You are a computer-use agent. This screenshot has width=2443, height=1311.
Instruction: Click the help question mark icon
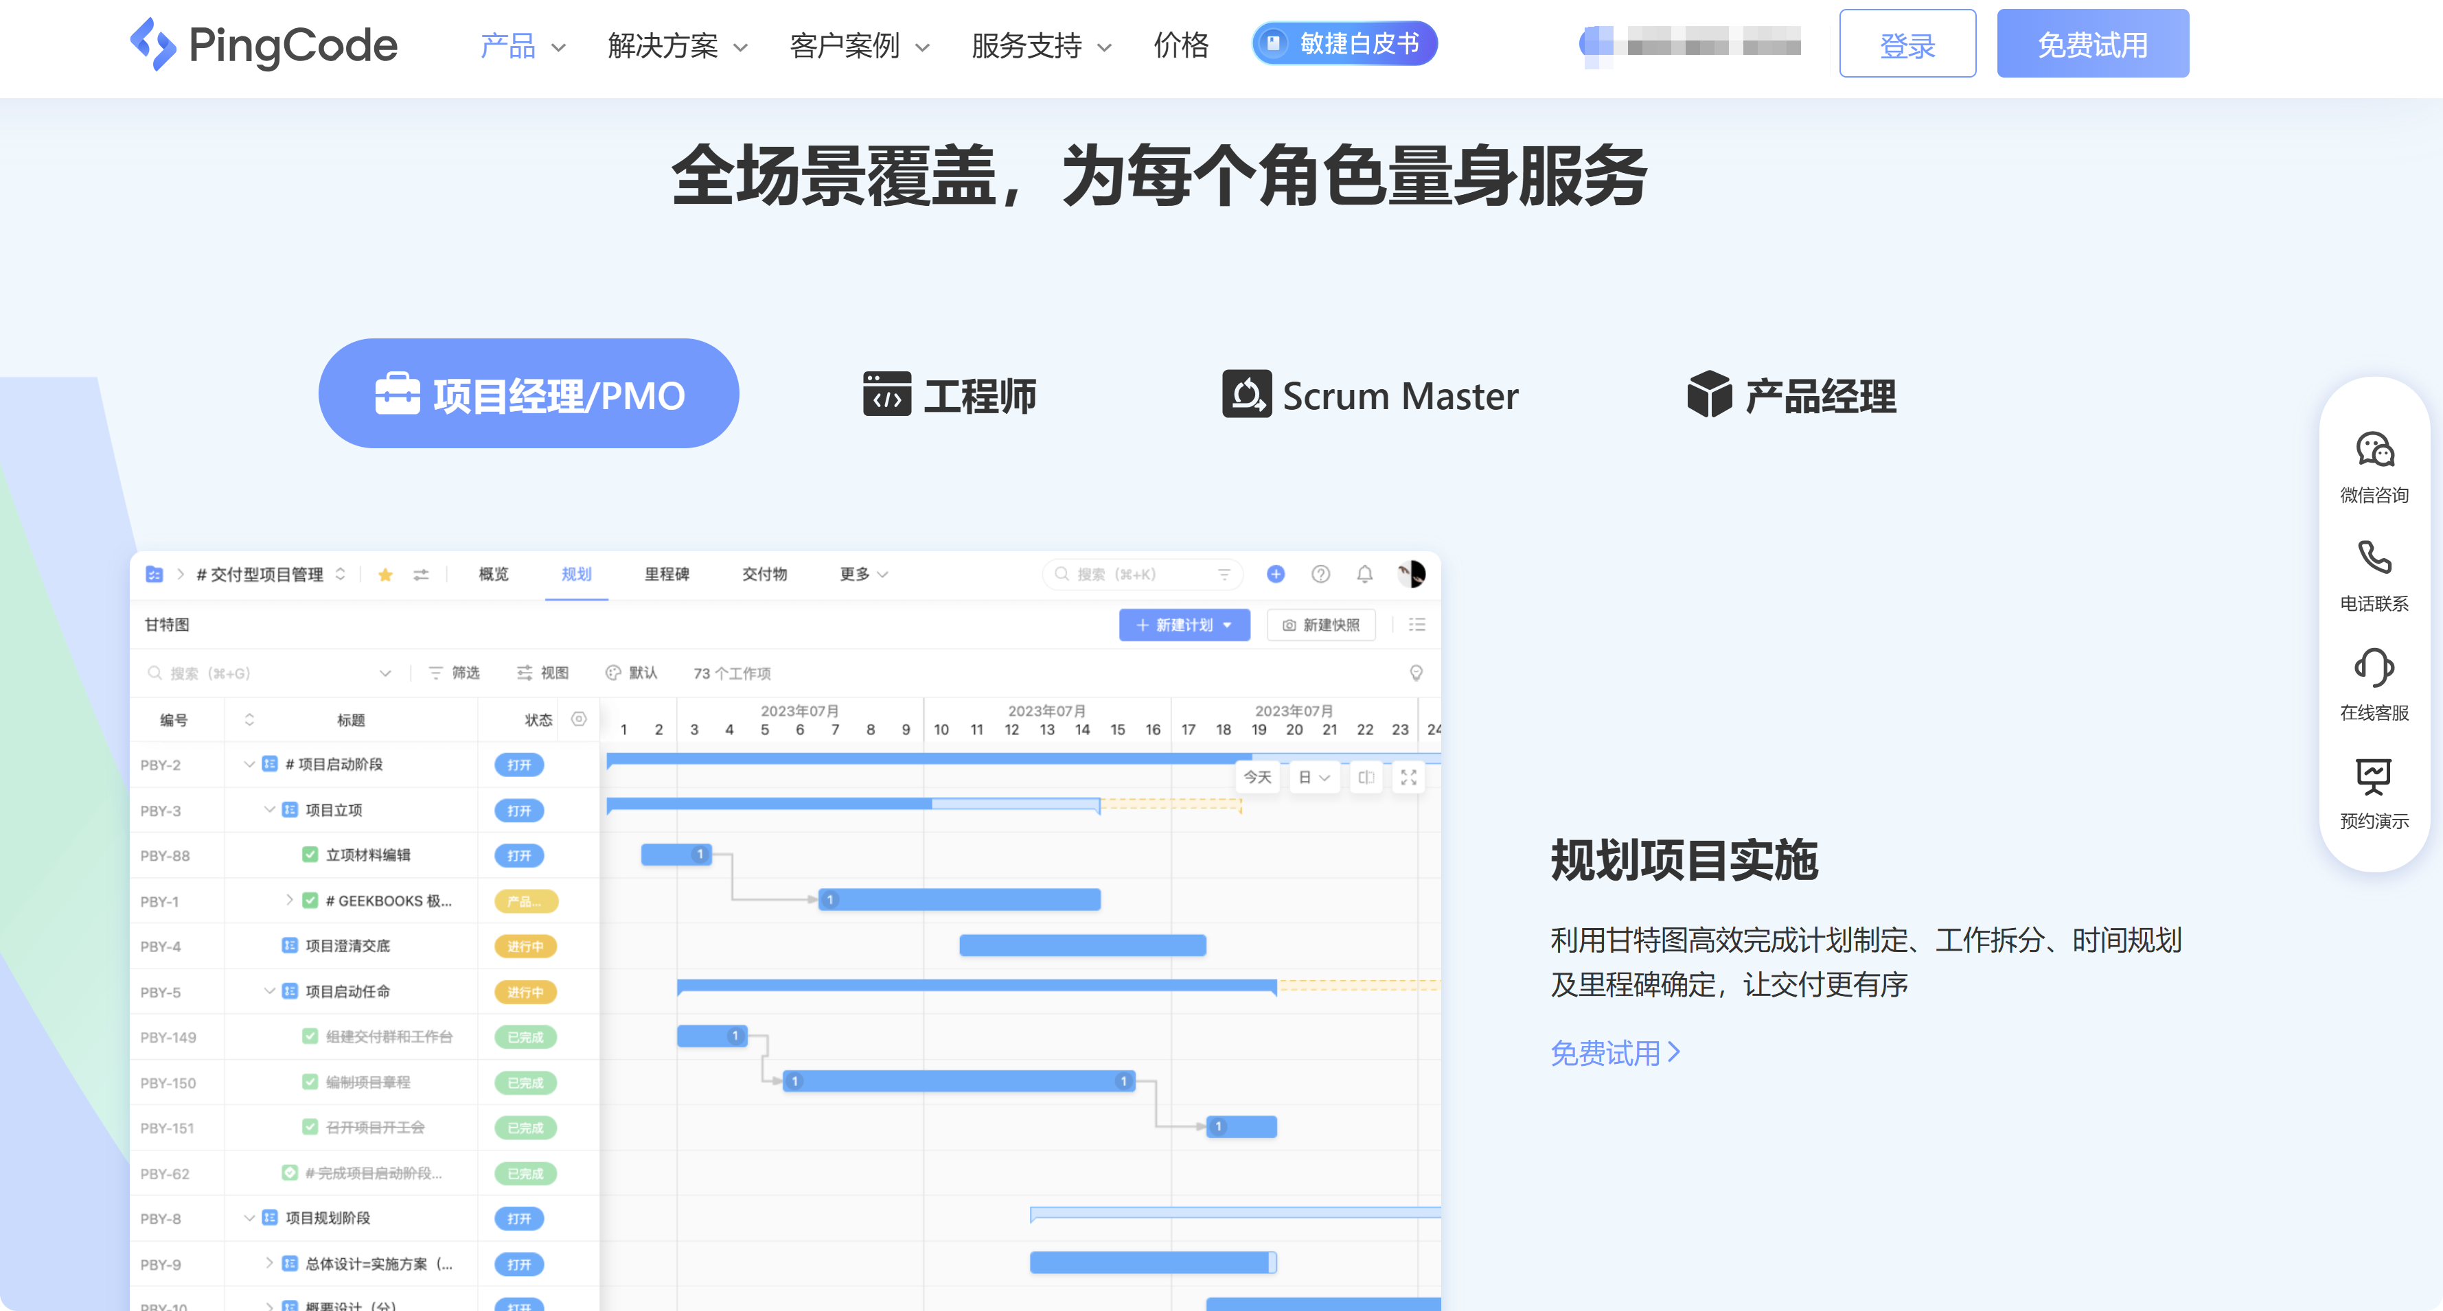point(1320,574)
